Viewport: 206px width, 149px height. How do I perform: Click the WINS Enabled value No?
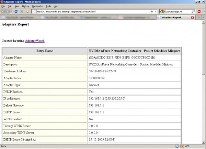point(91,119)
